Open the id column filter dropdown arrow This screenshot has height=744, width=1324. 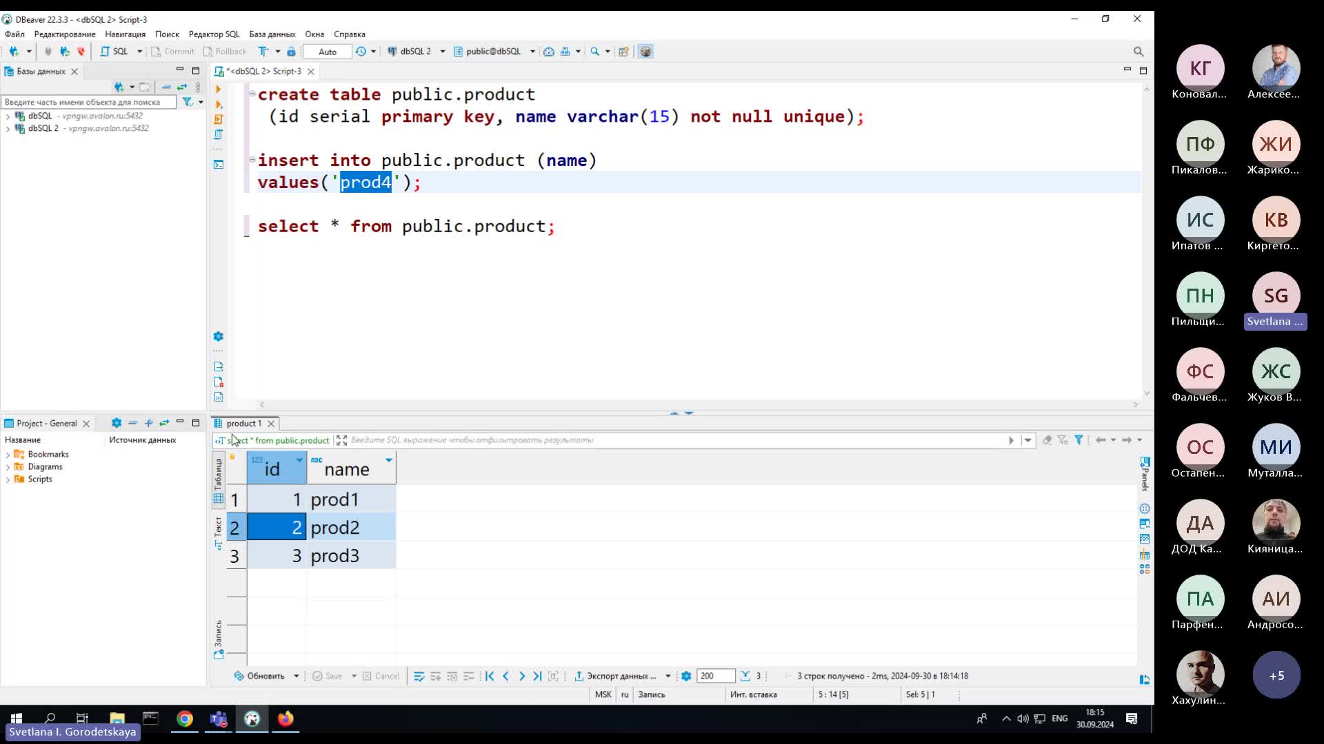pyautogui.click(x=299, y=459)
